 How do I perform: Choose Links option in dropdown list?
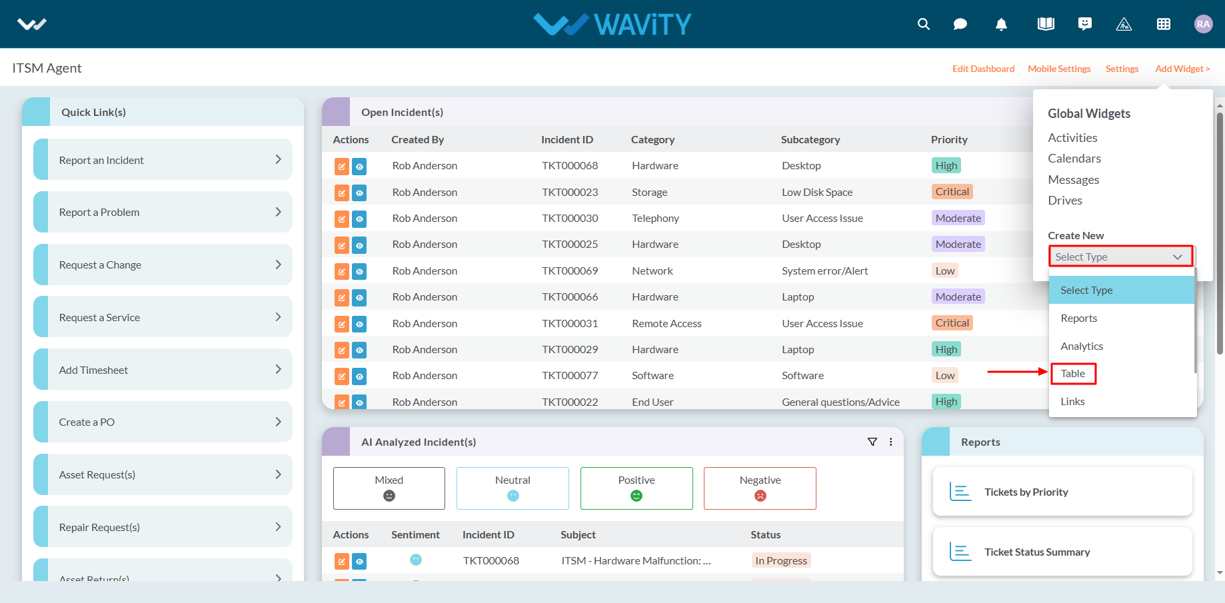[1122, 401]
